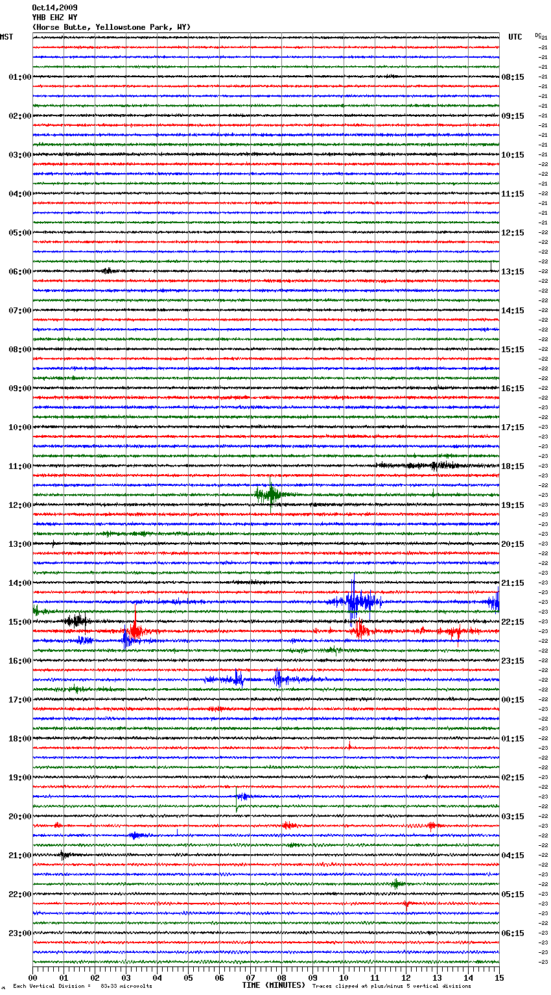This screenshot has width=551, height=995.
Task: Click the '14:15' UTC time label
Action: point(513,311)
